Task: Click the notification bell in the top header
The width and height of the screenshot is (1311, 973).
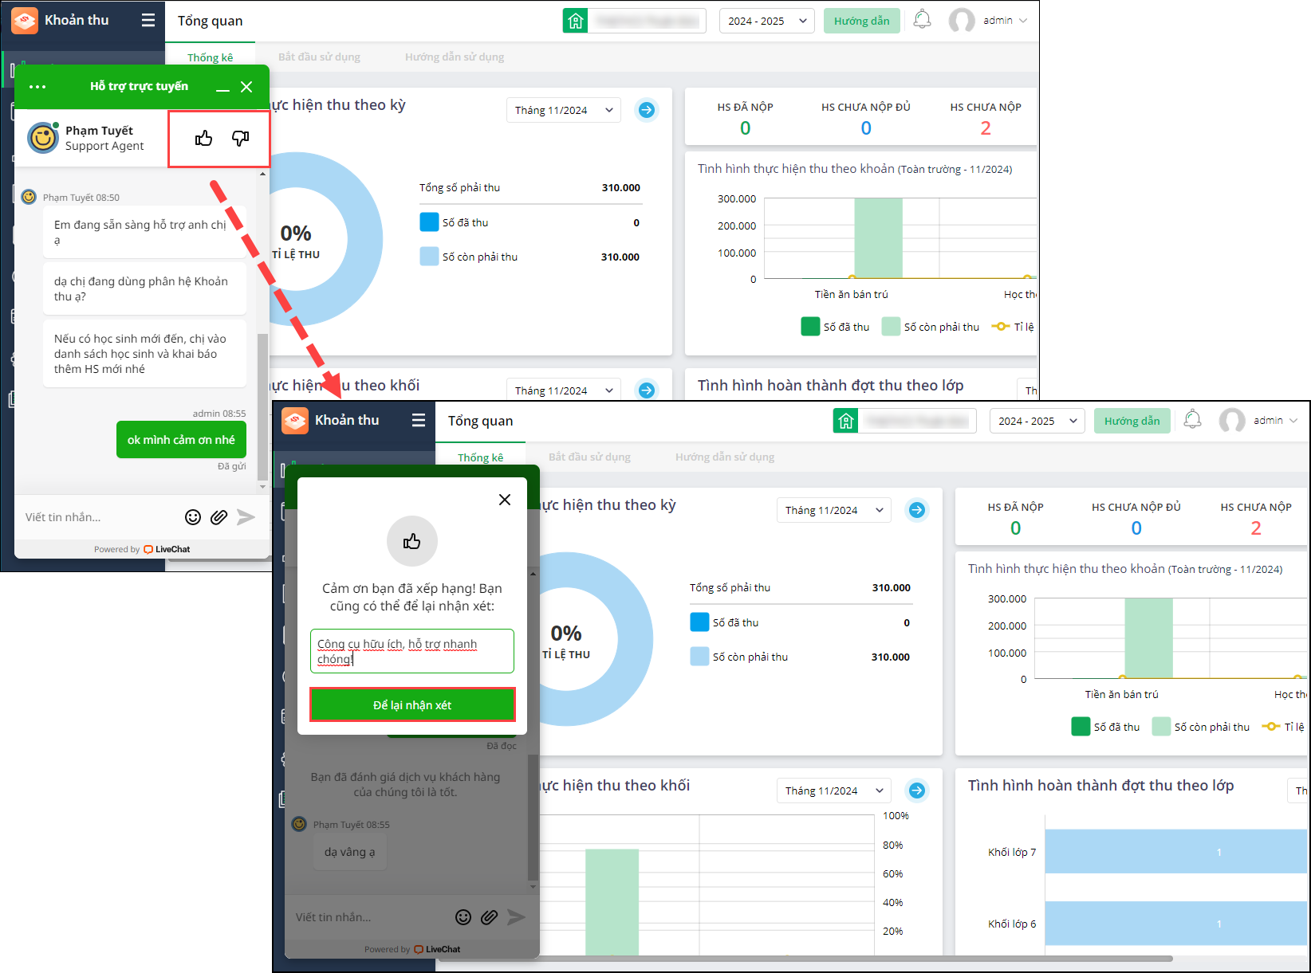Action: pyautogui.click(x=922, y=20)
